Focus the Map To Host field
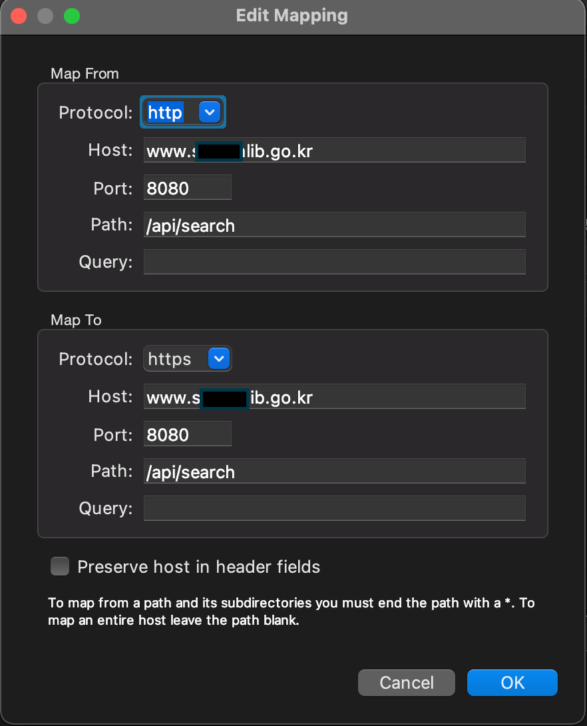The image size is (587, 726). pos(335,397)
